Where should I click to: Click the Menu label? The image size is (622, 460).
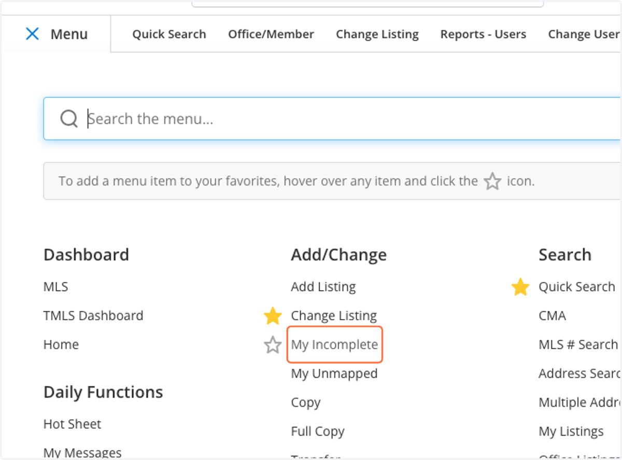[69, 34]
